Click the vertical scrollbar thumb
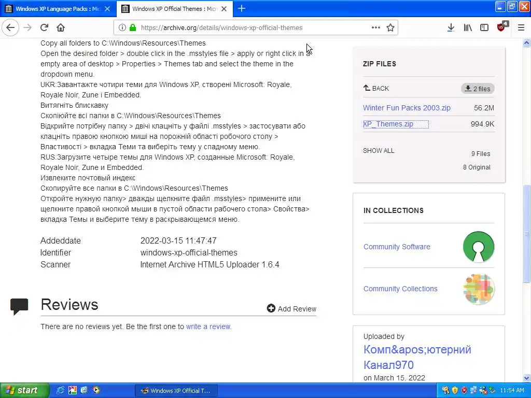The height and width of the screenshot is (398, 531). 526,234
